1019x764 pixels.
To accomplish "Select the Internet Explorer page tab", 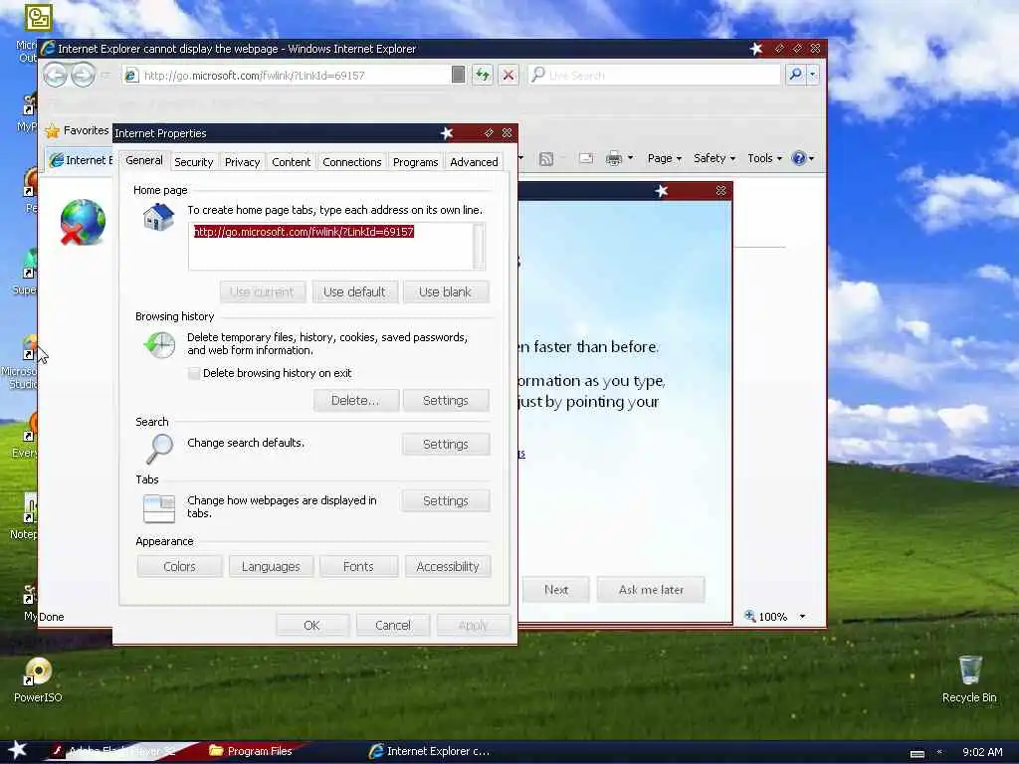I will coord(80,160).
